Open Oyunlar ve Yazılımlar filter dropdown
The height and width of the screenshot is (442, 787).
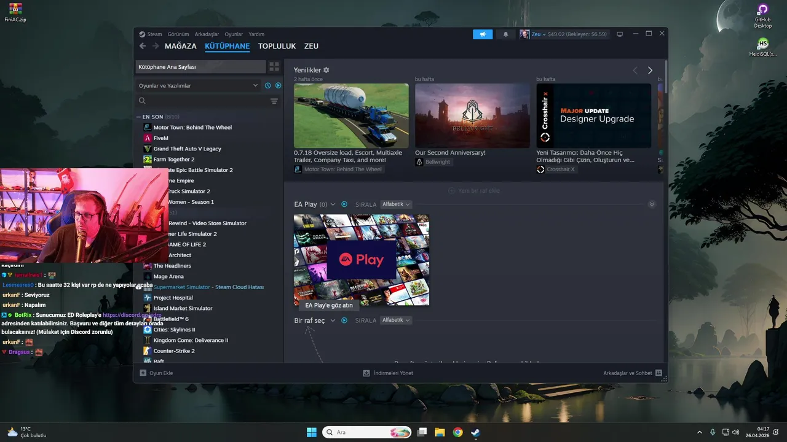pyautogui.click(x=198, y=85)
